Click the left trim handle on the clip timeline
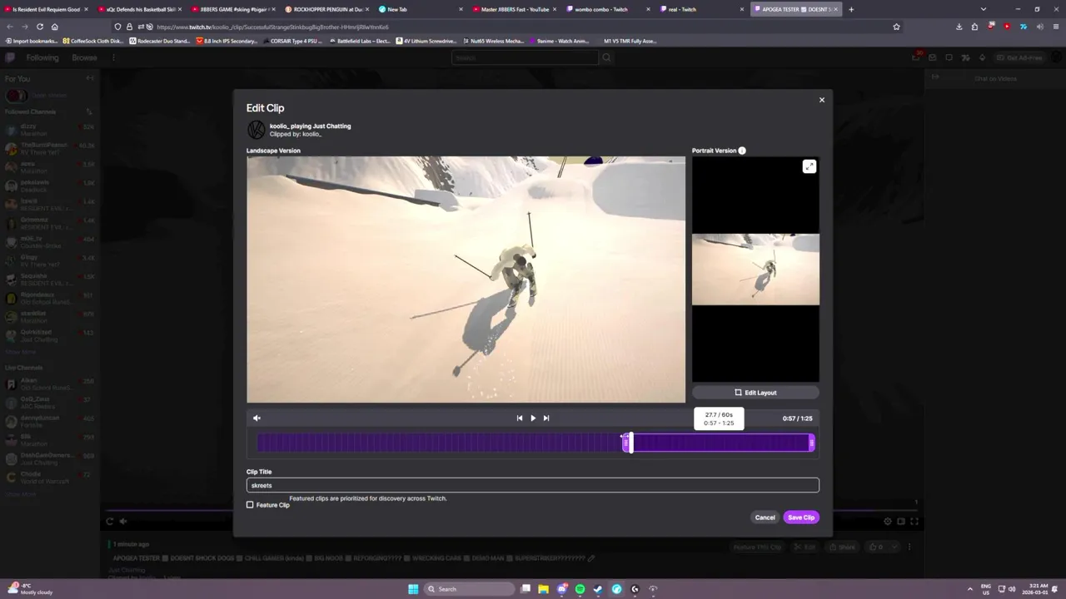This screenshot has height=599, width=1066. point(625,443)
